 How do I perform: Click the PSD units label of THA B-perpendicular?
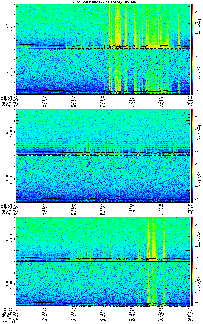200,26
